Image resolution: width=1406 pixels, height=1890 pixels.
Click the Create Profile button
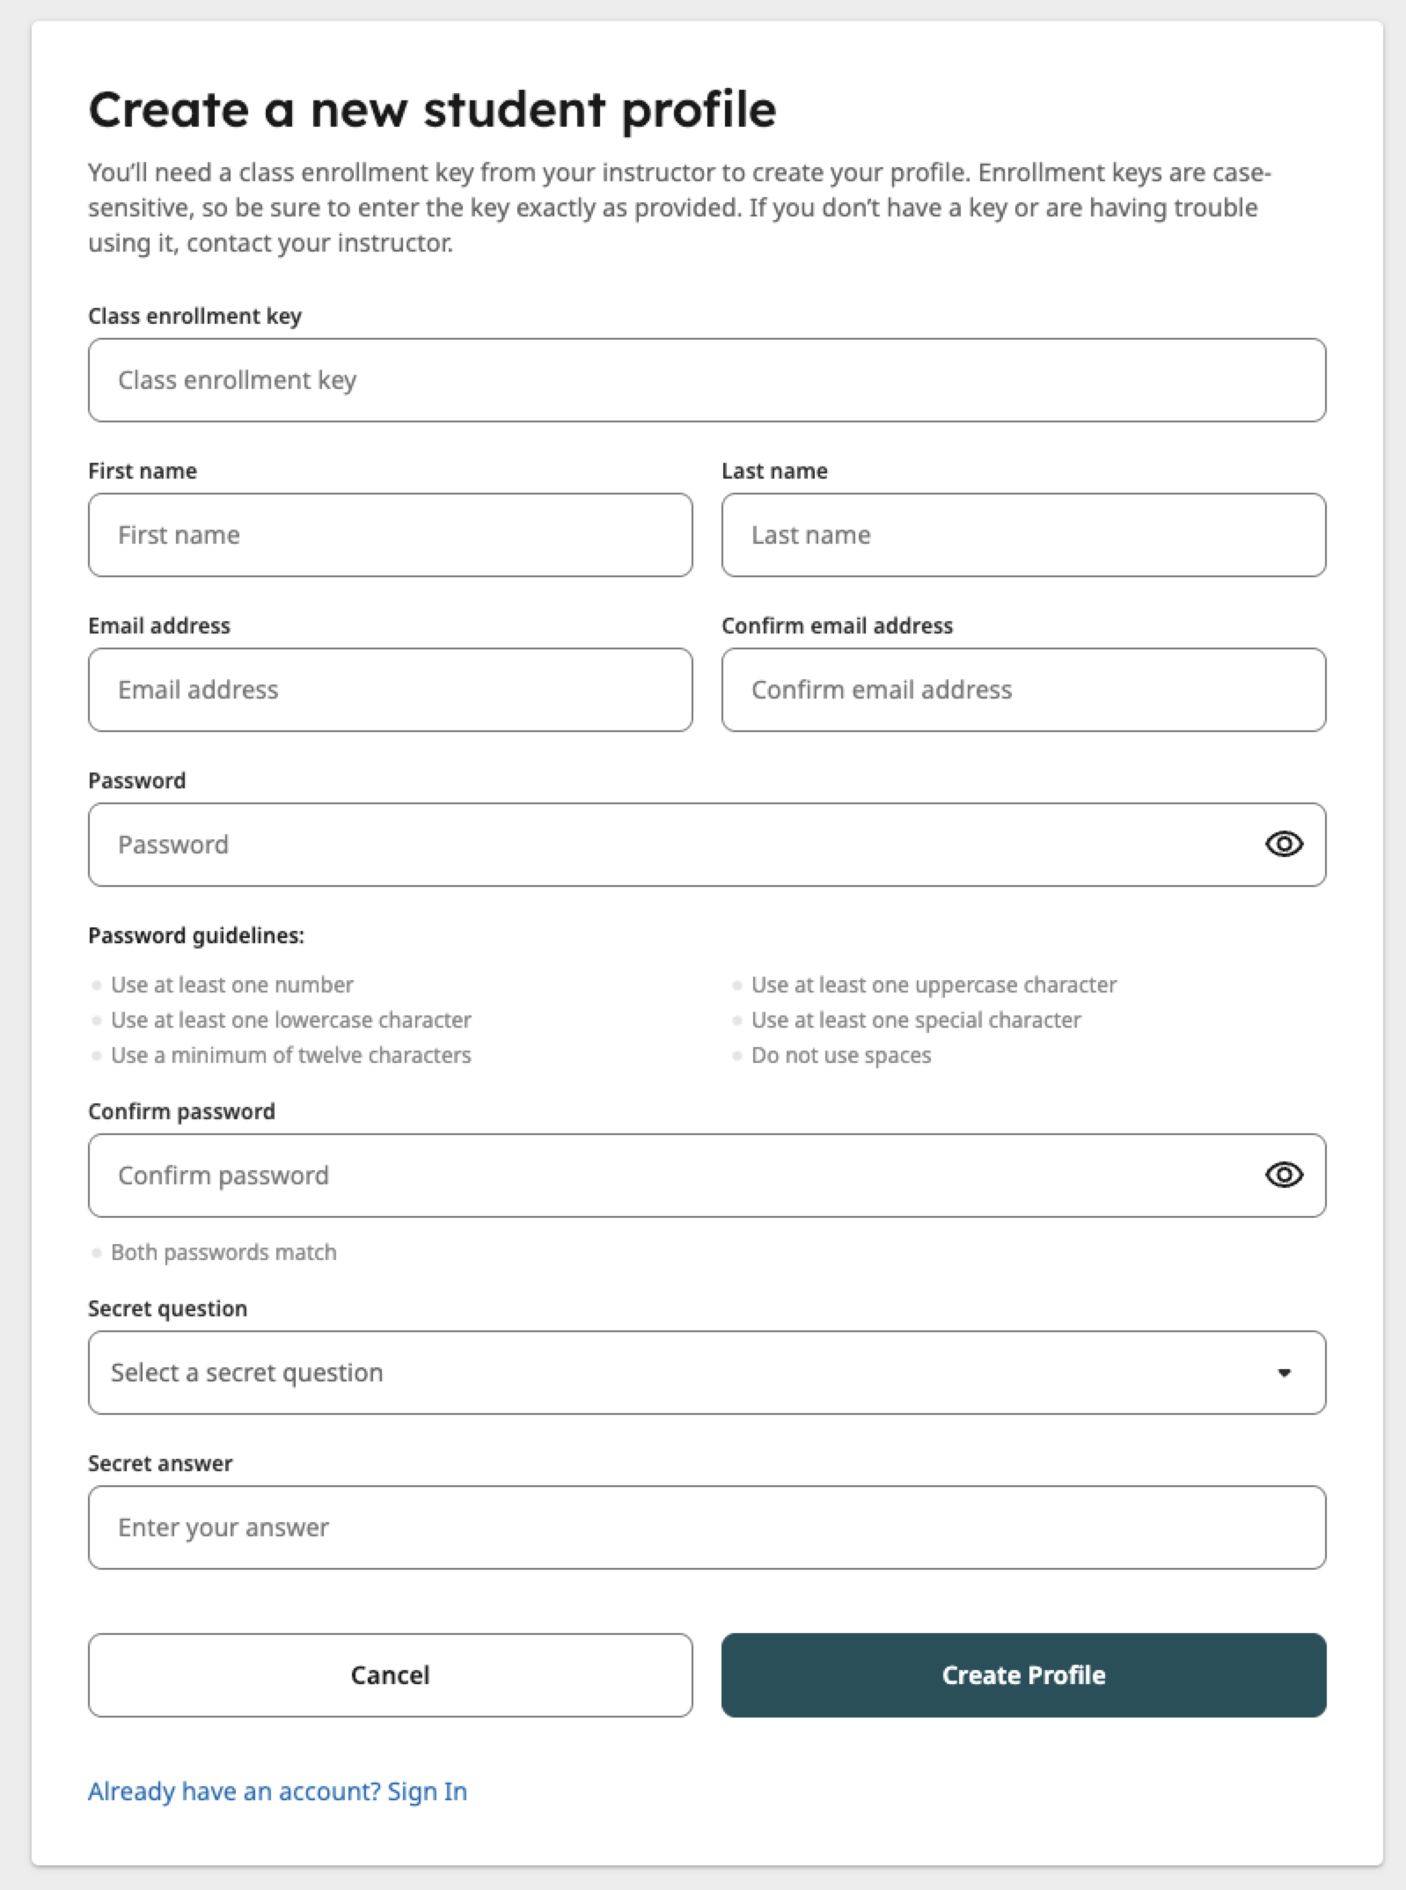(1023, 1675)
